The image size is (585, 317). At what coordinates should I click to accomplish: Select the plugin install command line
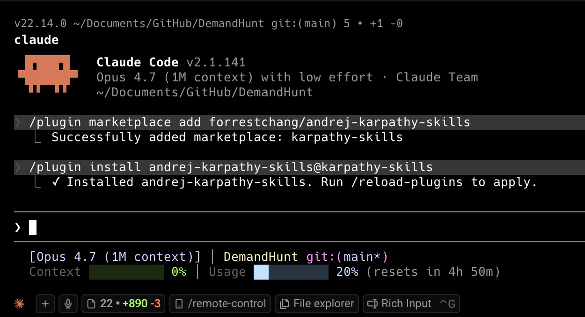300,167
